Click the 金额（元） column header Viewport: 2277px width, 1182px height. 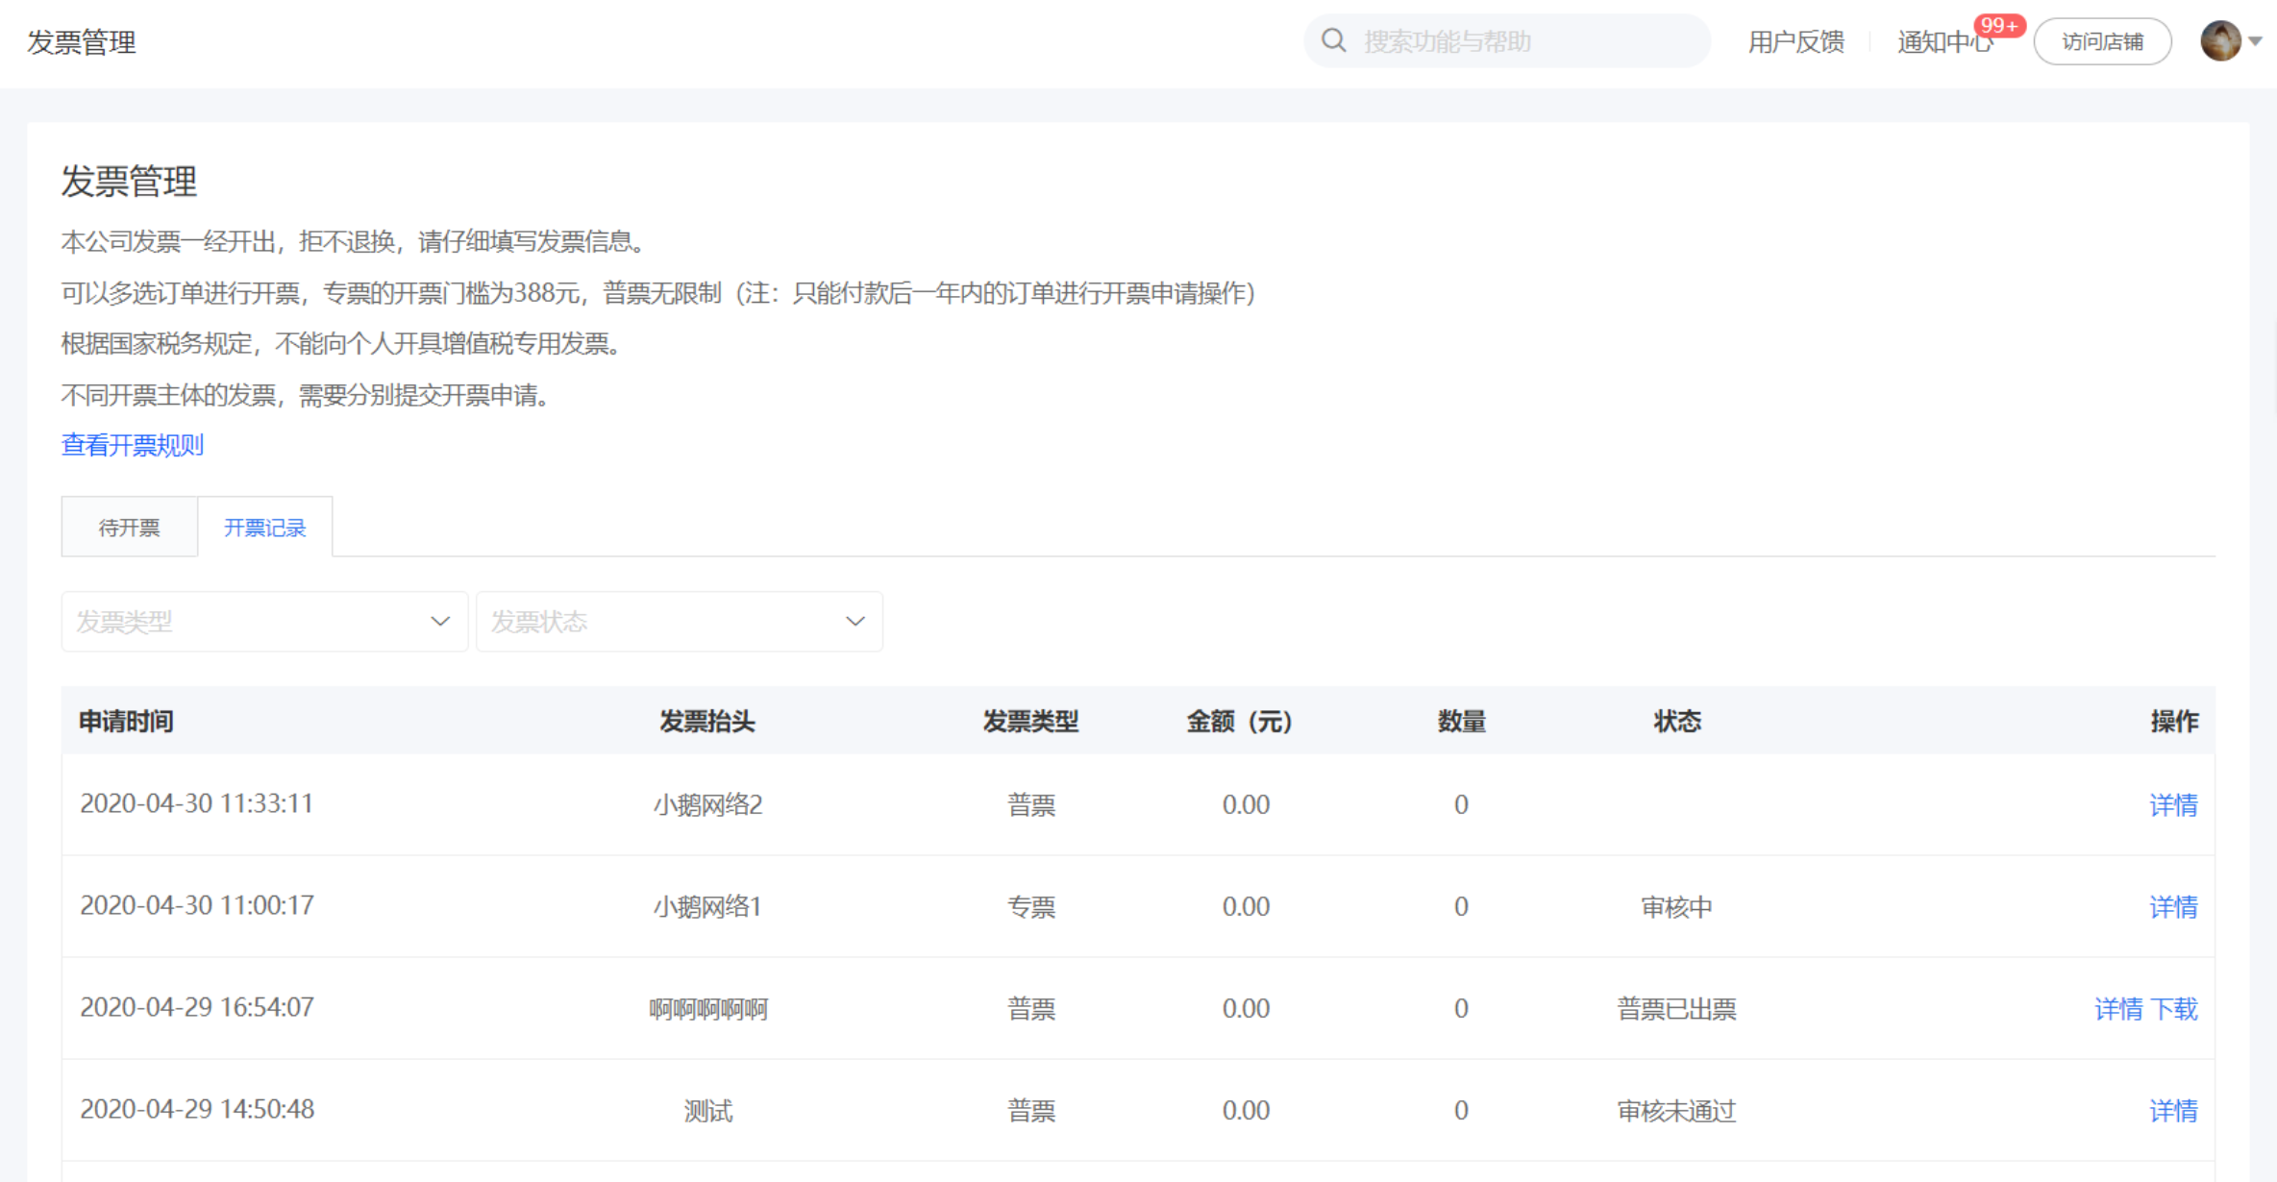(x=1240, y=722)
